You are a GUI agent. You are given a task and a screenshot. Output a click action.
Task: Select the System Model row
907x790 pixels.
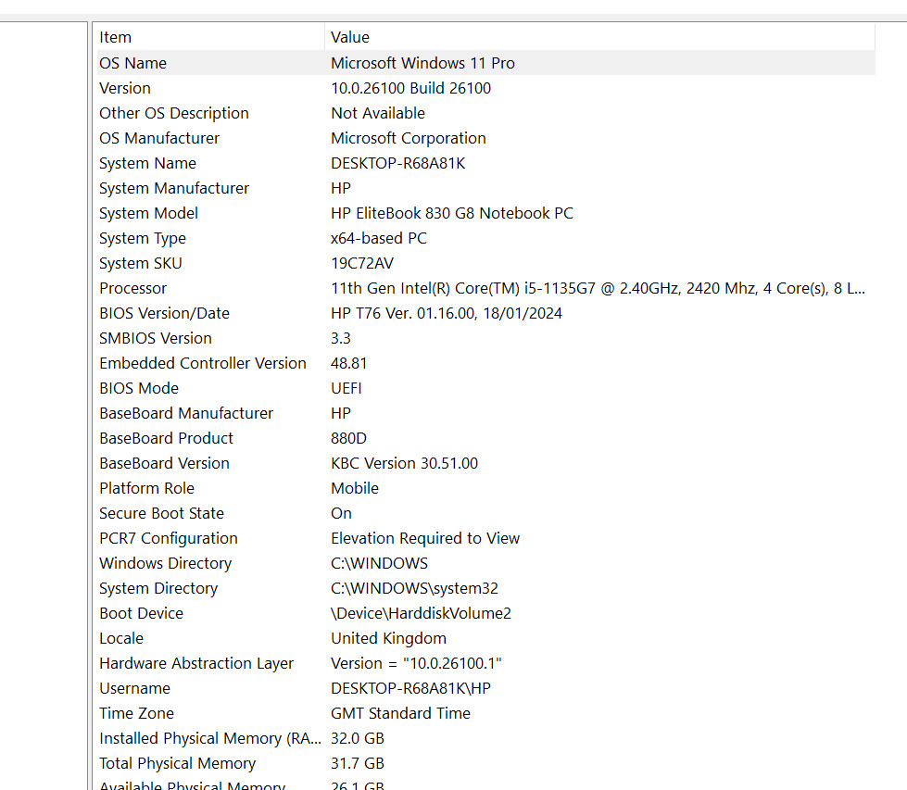click(x=485, y=213)
